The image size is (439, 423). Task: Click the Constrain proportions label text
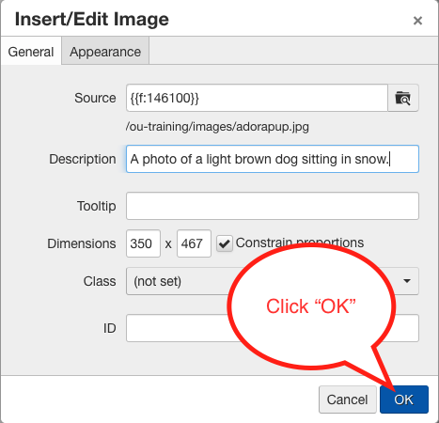tap(300, 243)
